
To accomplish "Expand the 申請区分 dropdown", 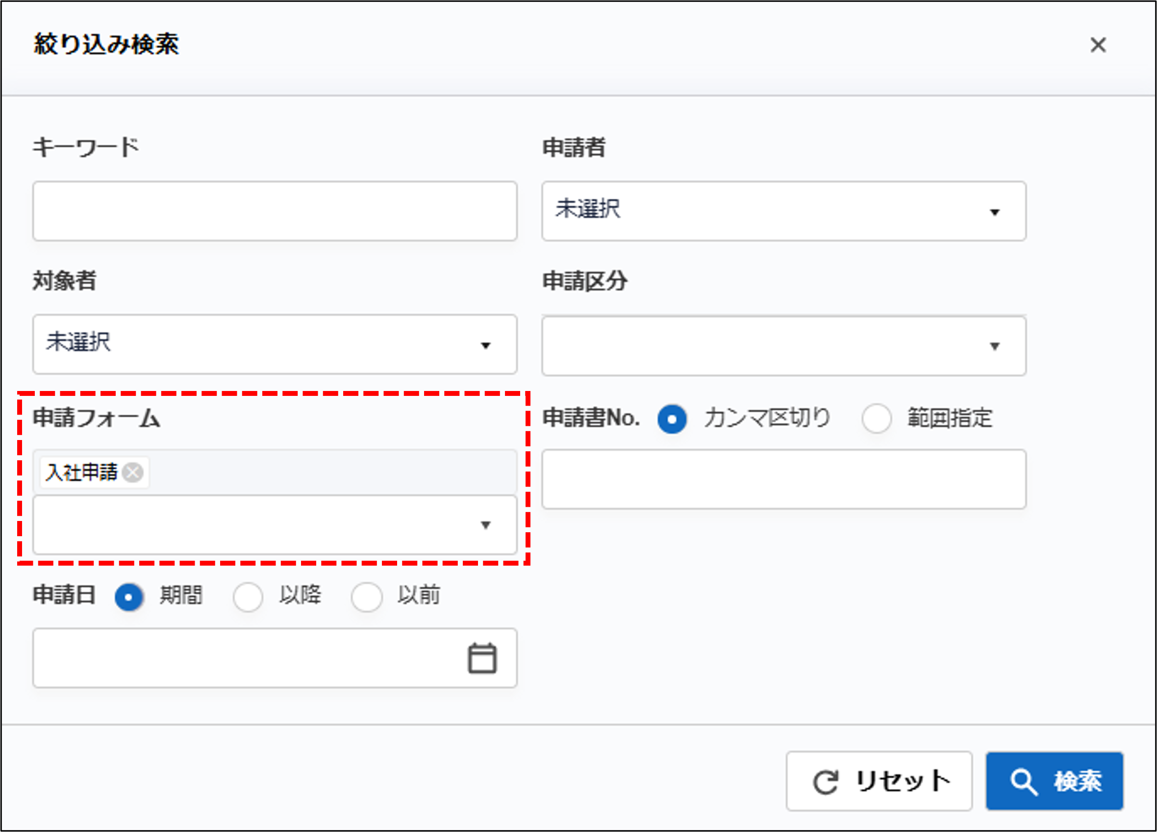I will pyautogui.click(x=783, y=345).
